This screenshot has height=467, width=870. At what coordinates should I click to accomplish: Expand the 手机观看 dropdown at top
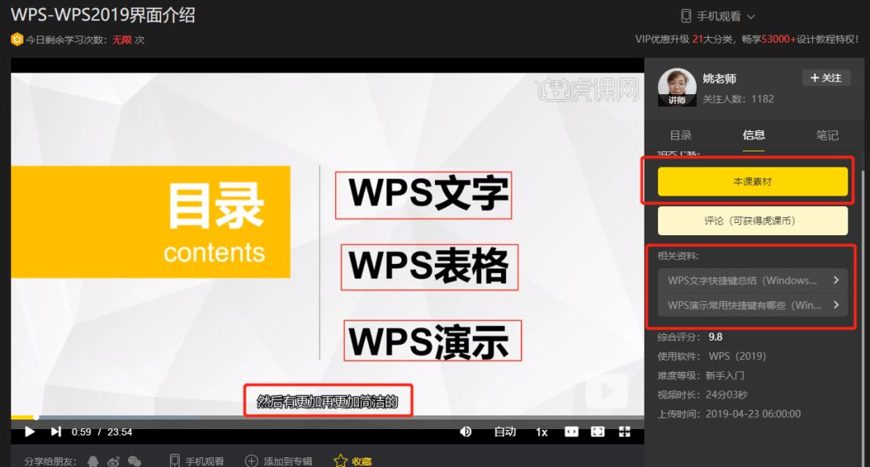718,16
